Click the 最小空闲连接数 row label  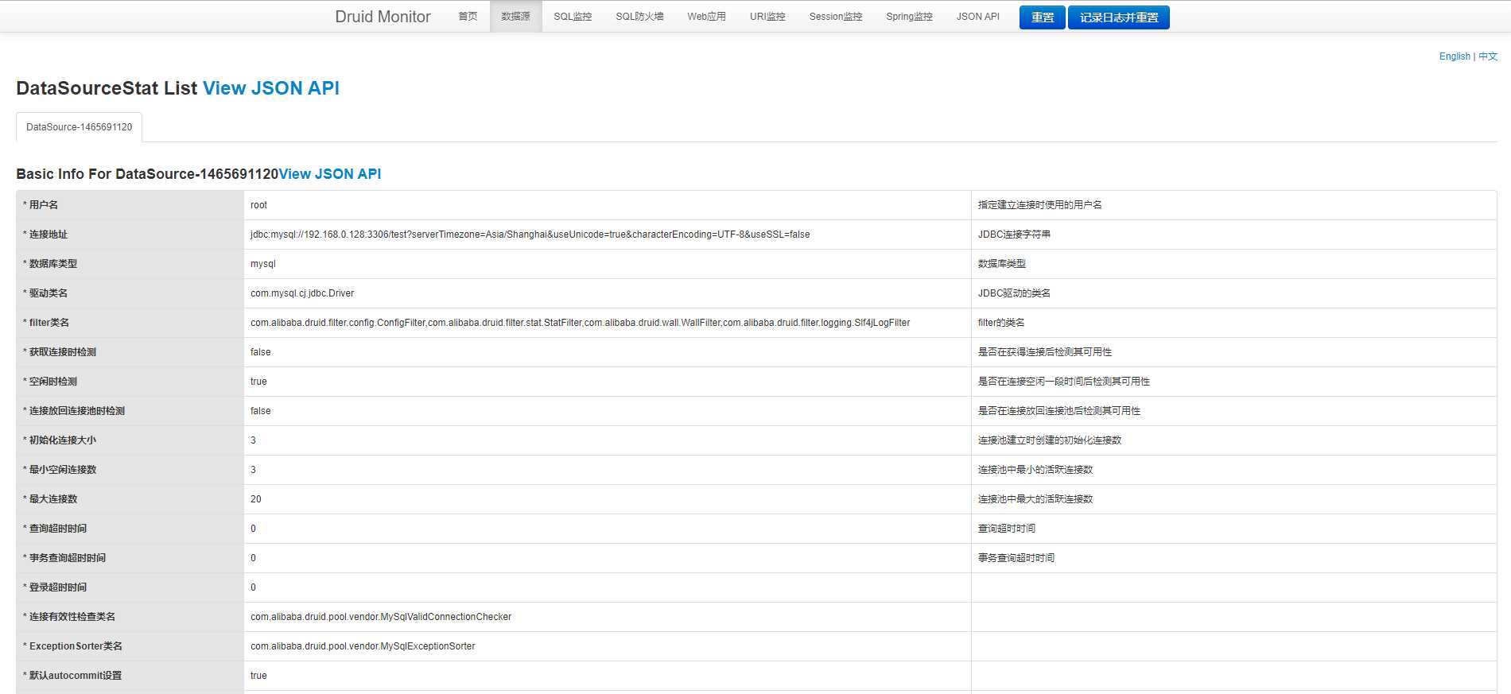point(60,470)
